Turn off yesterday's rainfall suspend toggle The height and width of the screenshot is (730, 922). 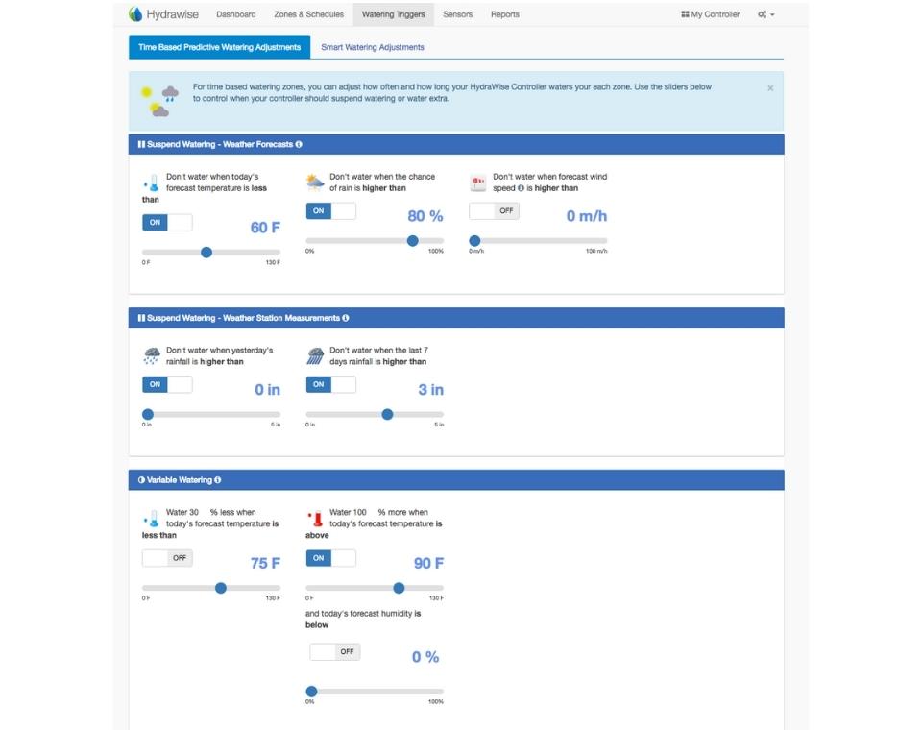tap(167, 384)
